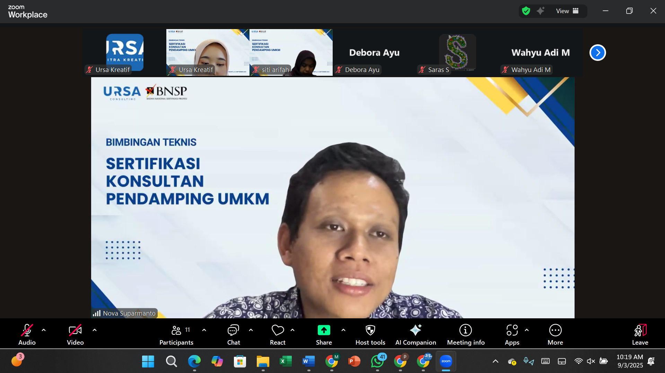Expand video options arrow next to Video
Screen dimensions: 665x373
95,330
